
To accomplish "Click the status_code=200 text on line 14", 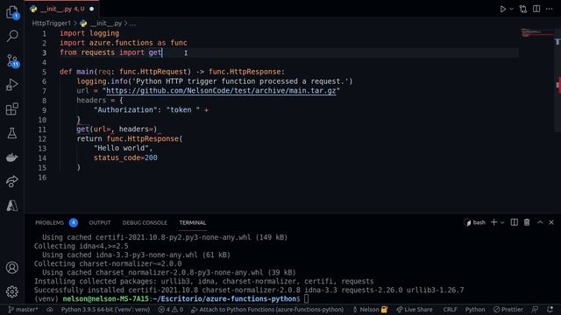I will click(x=125, y=157).
